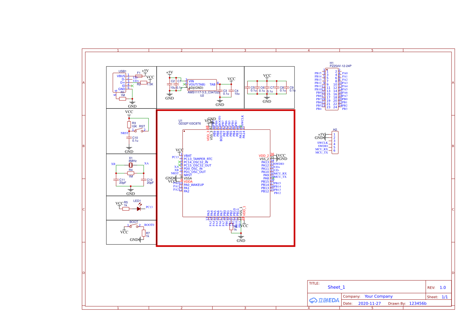Click the PA0_WAKEUP pin name on U1
Screen dimensions: 458x313
(x=194, y=185)
